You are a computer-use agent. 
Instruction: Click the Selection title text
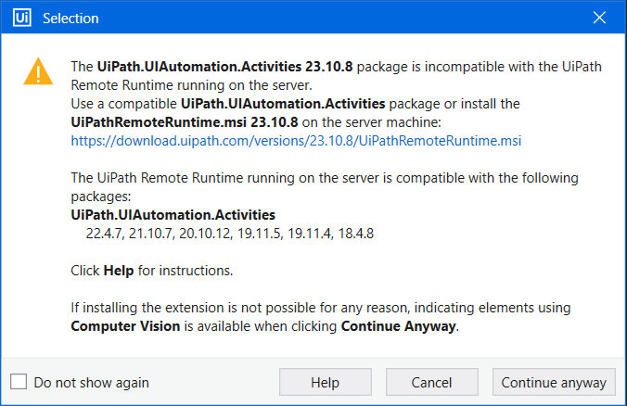(70, 19)
